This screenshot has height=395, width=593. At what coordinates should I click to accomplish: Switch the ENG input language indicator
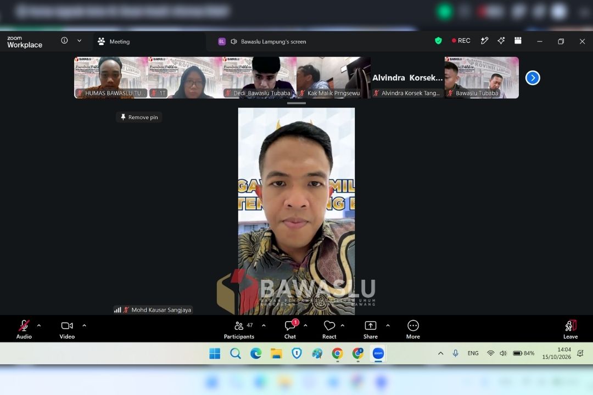(x=473, y=353)
